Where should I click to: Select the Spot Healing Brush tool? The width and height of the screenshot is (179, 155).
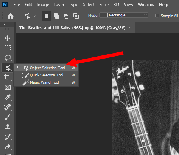(x=8, y=107)
